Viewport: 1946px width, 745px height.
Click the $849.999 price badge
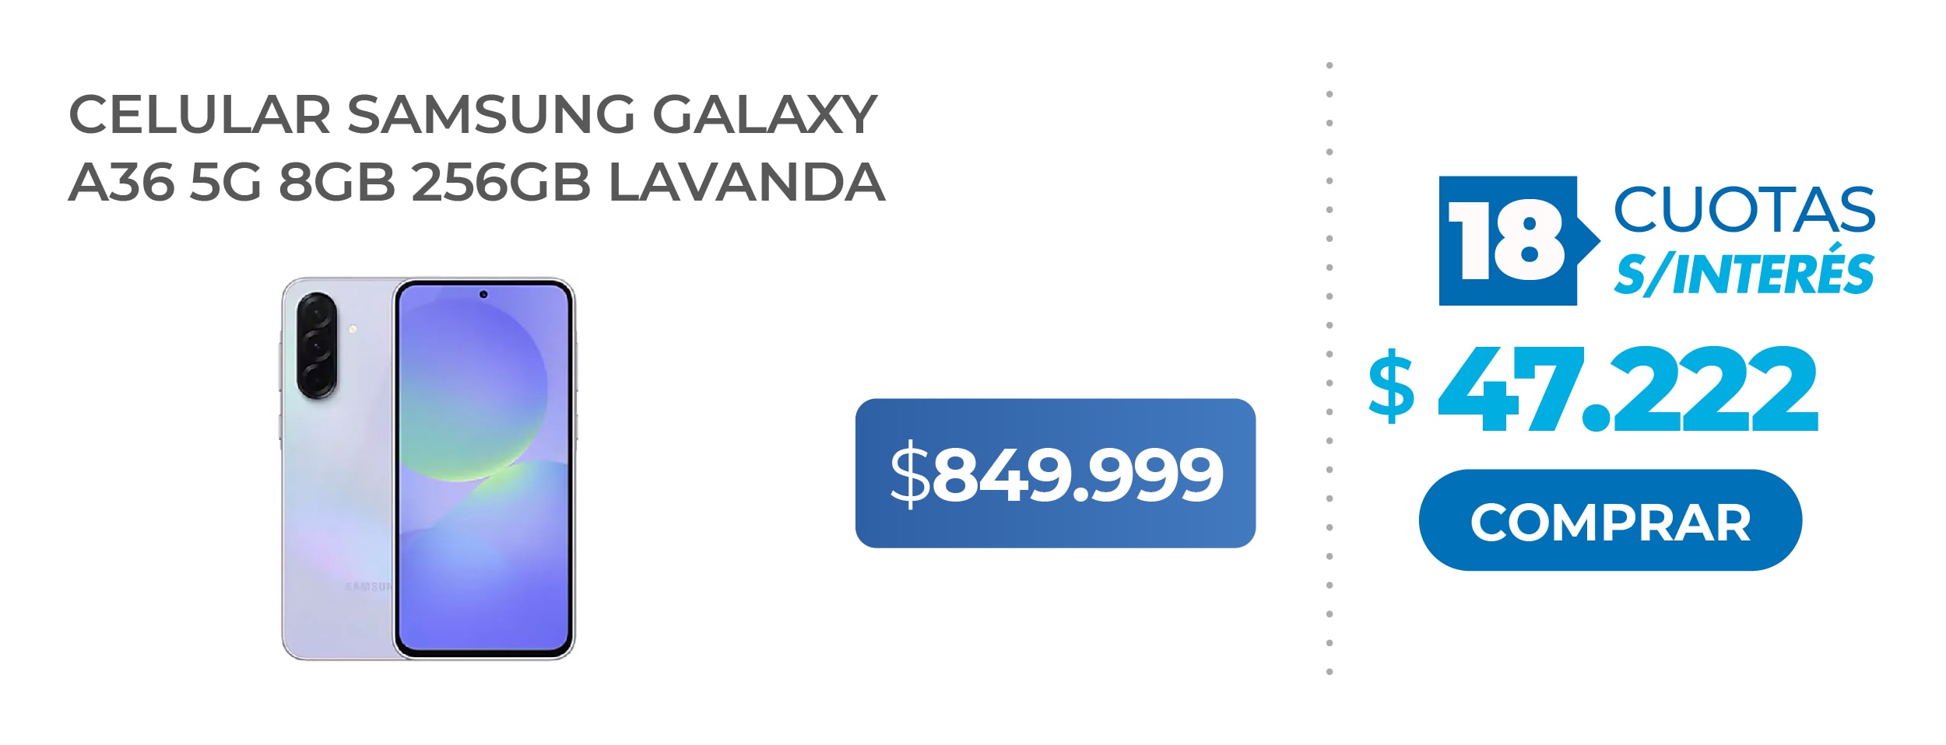pyautogui.click(x=1055, y=473)
